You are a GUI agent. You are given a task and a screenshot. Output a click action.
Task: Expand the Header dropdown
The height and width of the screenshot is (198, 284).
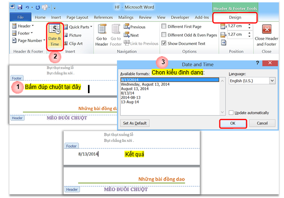tap(27, 27)
